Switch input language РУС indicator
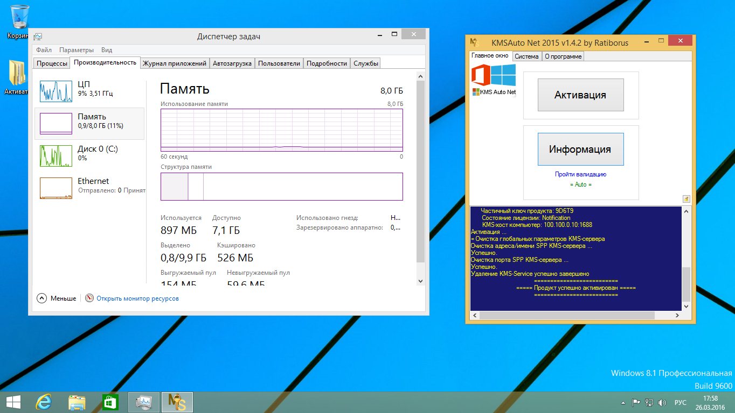The image size is (735, 413). click(681, 402)
